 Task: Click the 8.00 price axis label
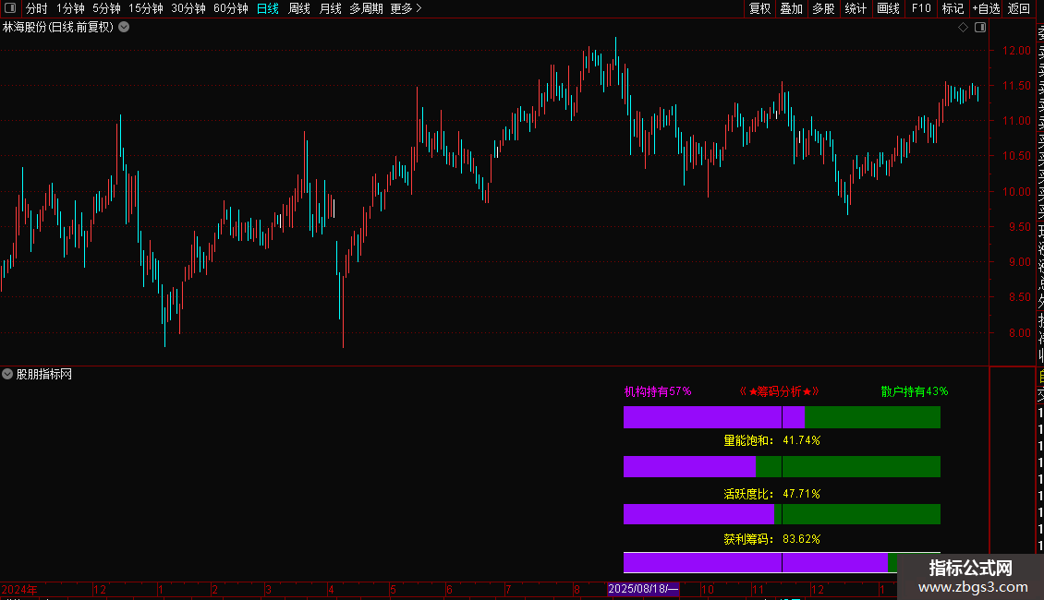[x=1019, y=333]
